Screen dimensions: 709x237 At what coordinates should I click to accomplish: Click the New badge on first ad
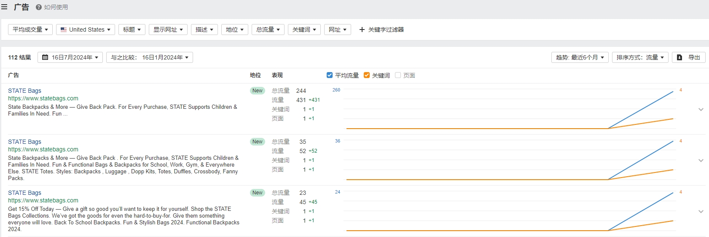click(258, 91)
